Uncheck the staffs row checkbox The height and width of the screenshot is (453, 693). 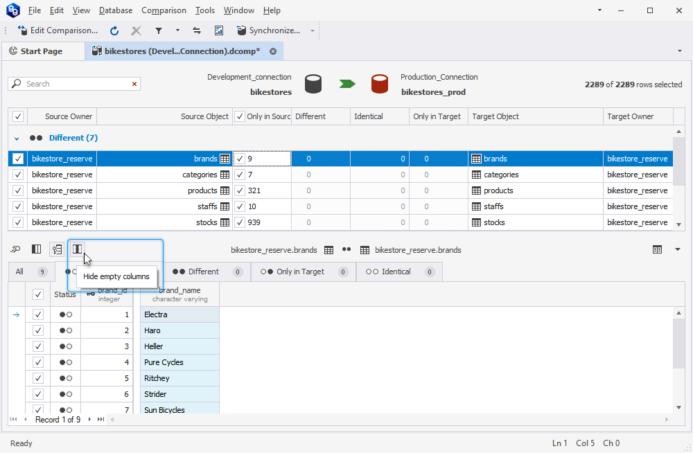coord(18,206)
